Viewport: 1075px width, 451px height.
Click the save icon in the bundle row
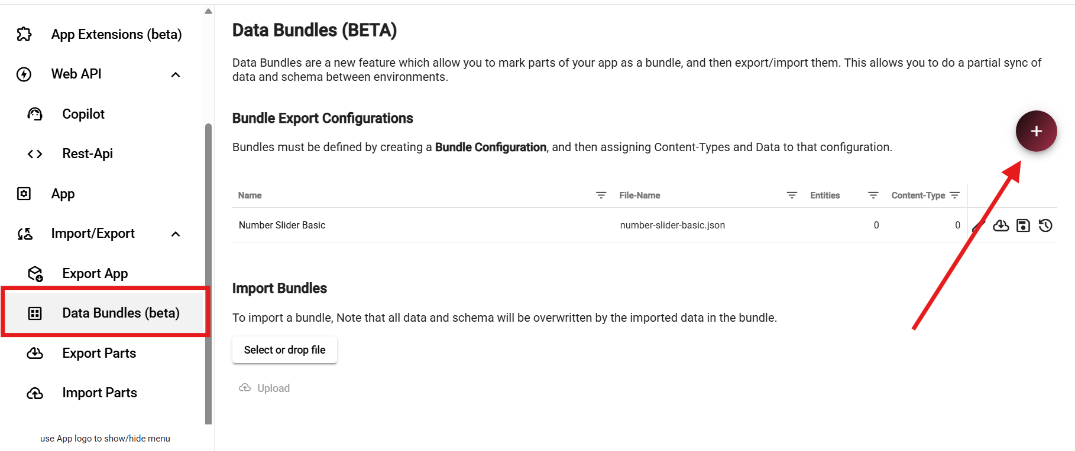(x=1023, y=225)
